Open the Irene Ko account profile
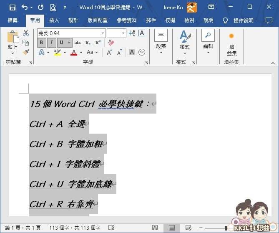This screenshot has width=279, height=233. (x=180, y=8)
